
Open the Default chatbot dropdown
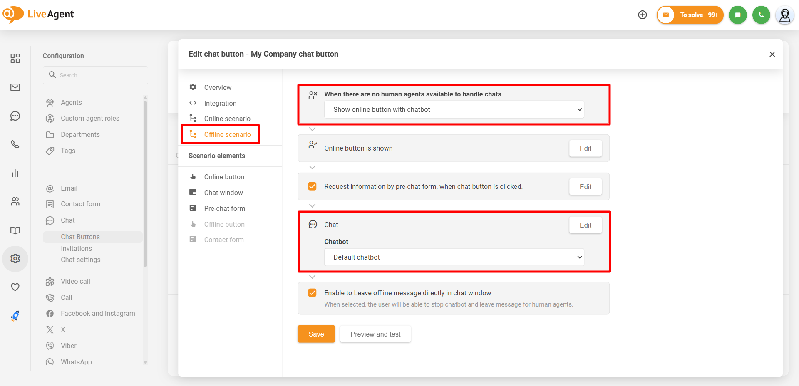point(454,257)
